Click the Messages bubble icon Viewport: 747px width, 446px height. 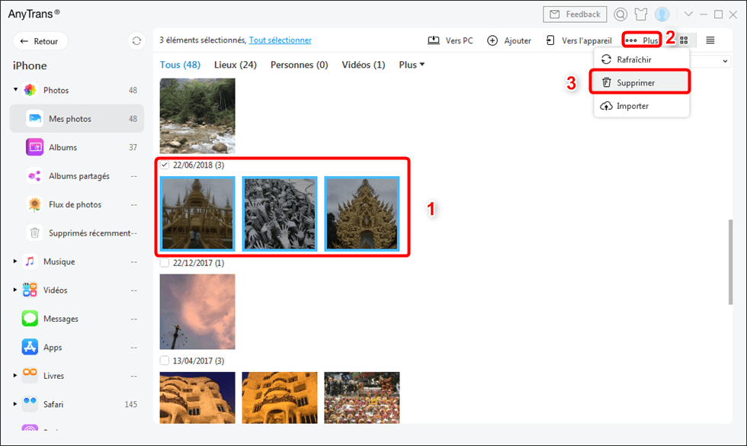(x=30, y=319)
